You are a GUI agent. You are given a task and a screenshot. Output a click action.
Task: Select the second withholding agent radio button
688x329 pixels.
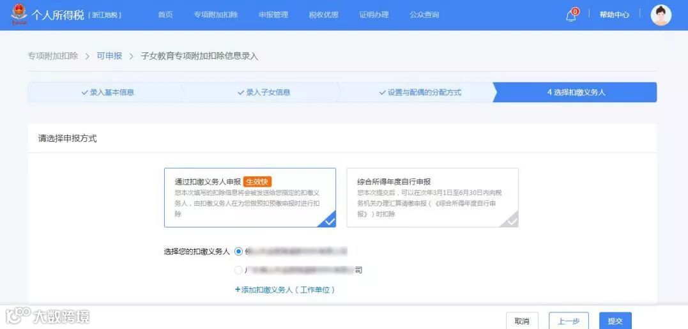coord(239,270)
